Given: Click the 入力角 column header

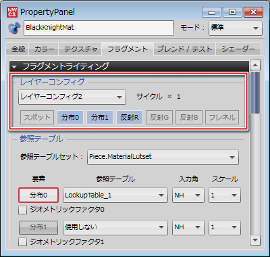Looking at the screenshot, I should [188, 179].
